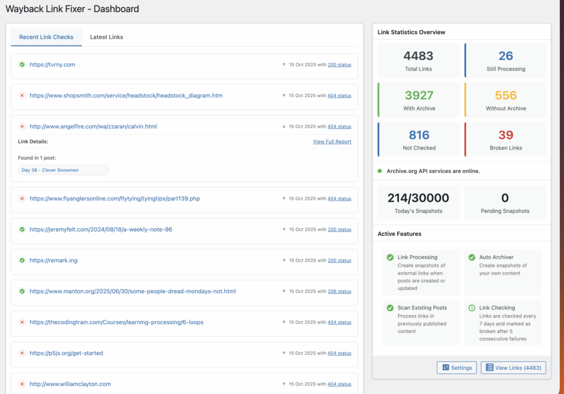The width and height of the screenshot is (564, 394).
Task: Click the Link Processing checkmark icon
Action: pos(390,257)
